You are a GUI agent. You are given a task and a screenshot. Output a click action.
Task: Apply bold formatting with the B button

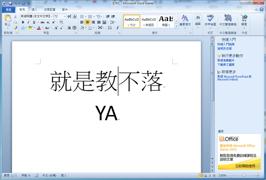tap(22, 22)
